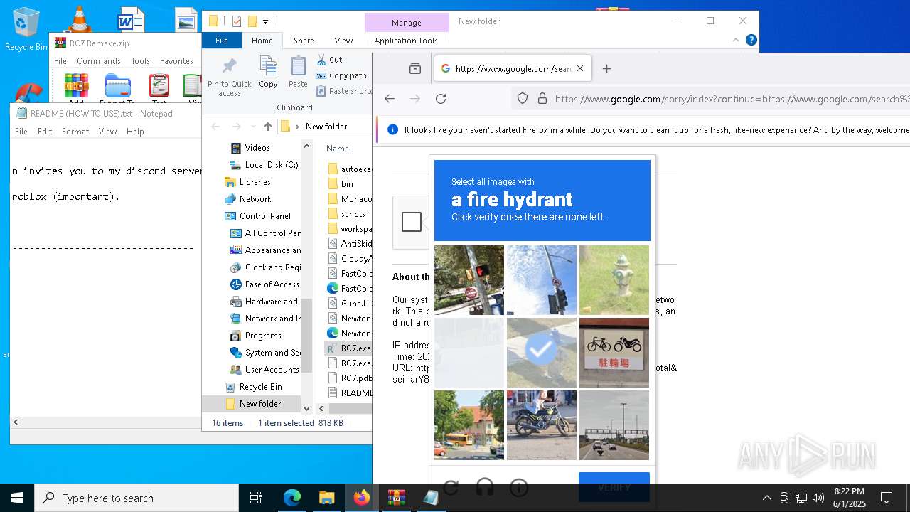Click the site security padlock icon
Screen dimensions: 910x512
pyautogui.click(x=542, y=99)
